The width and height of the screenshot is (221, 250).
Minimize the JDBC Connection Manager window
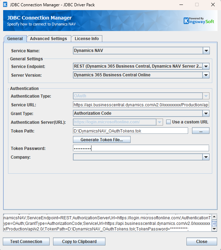pyautogui.click(x=181, y=5)
